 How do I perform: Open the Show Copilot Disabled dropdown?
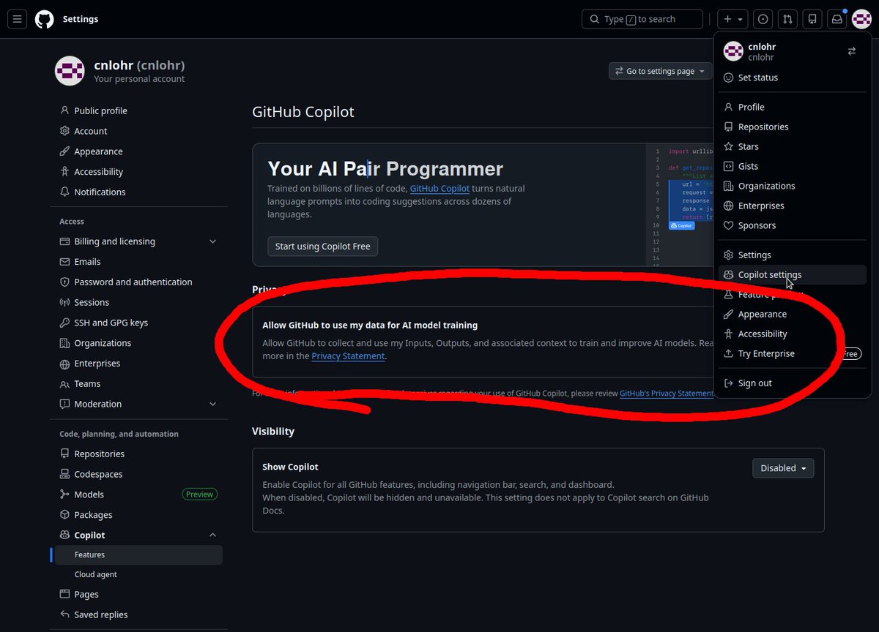point(783,468)
